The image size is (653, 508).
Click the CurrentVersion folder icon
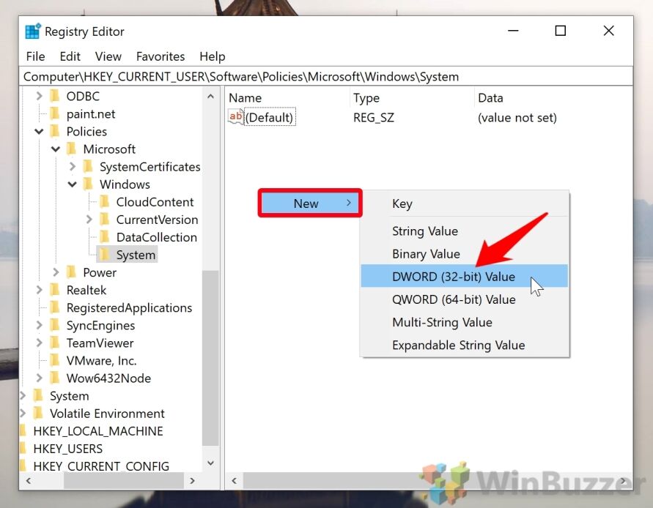tap(105, 220)
